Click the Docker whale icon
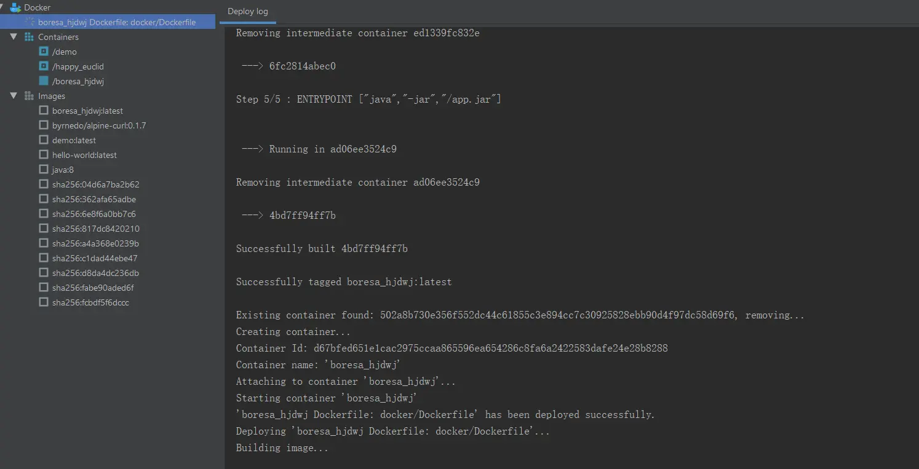 point(16,7)
